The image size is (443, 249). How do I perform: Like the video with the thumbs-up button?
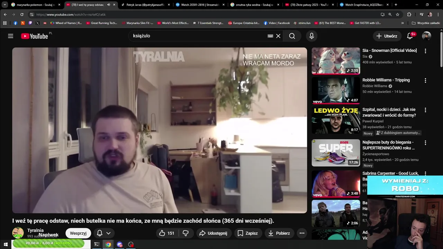(x=167, y=233)
